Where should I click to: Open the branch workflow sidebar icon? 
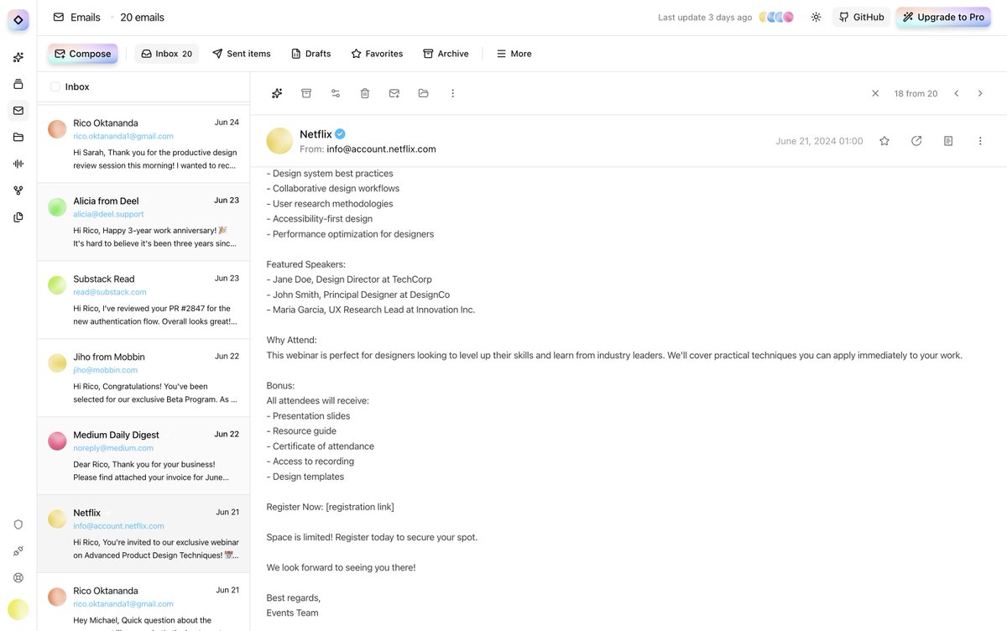click(x=18, y=190)
